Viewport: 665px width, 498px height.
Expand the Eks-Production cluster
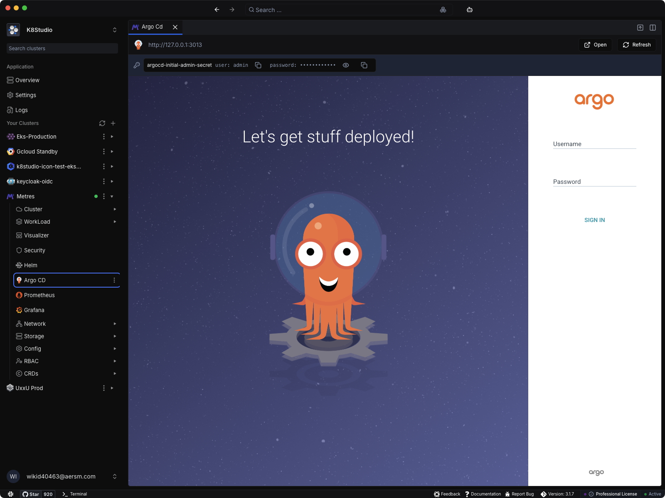pyautogui.click(x=112, y=137)
